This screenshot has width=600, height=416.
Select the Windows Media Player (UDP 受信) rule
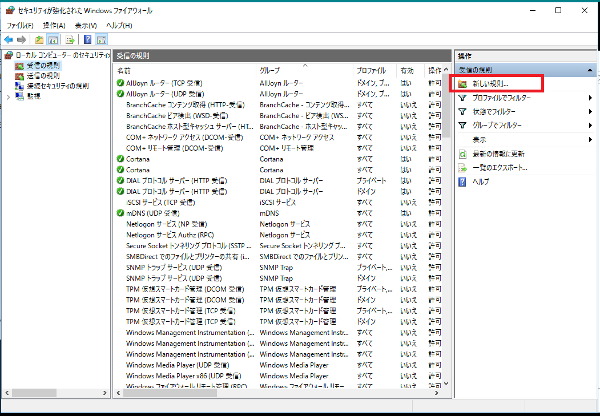(178, 365)
